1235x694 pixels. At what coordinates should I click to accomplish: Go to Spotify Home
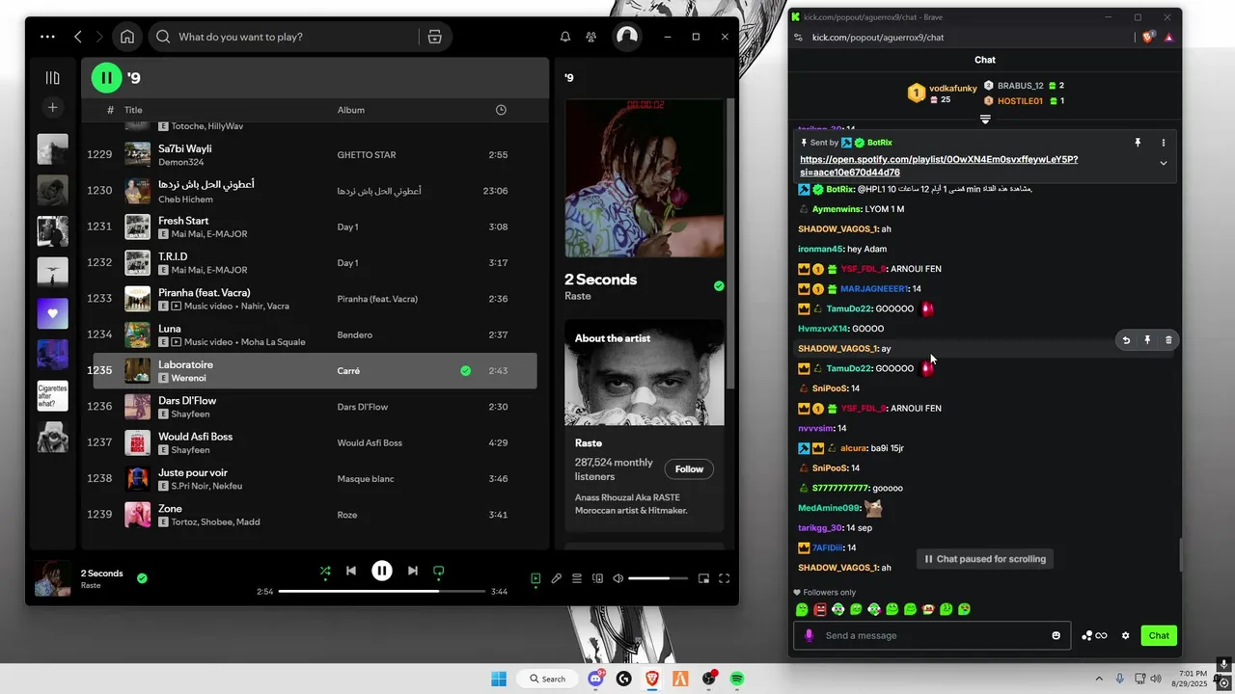pyautogui.click(x=127, y=37)
